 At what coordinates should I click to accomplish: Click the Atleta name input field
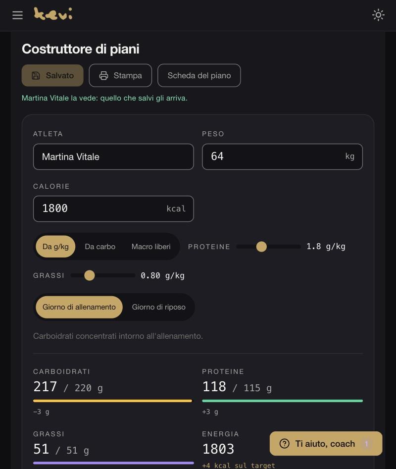(x=113, y=156)
